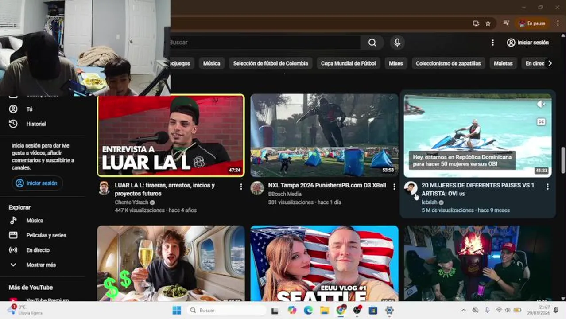The height and width of the screenshot is (319, 566).
Task: Toggle CC subtitles on the video preview
Action: (x=541, y=122)
